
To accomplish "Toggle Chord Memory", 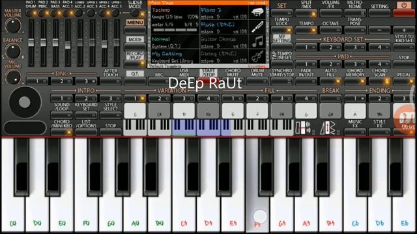I will (x=355, y=81).
